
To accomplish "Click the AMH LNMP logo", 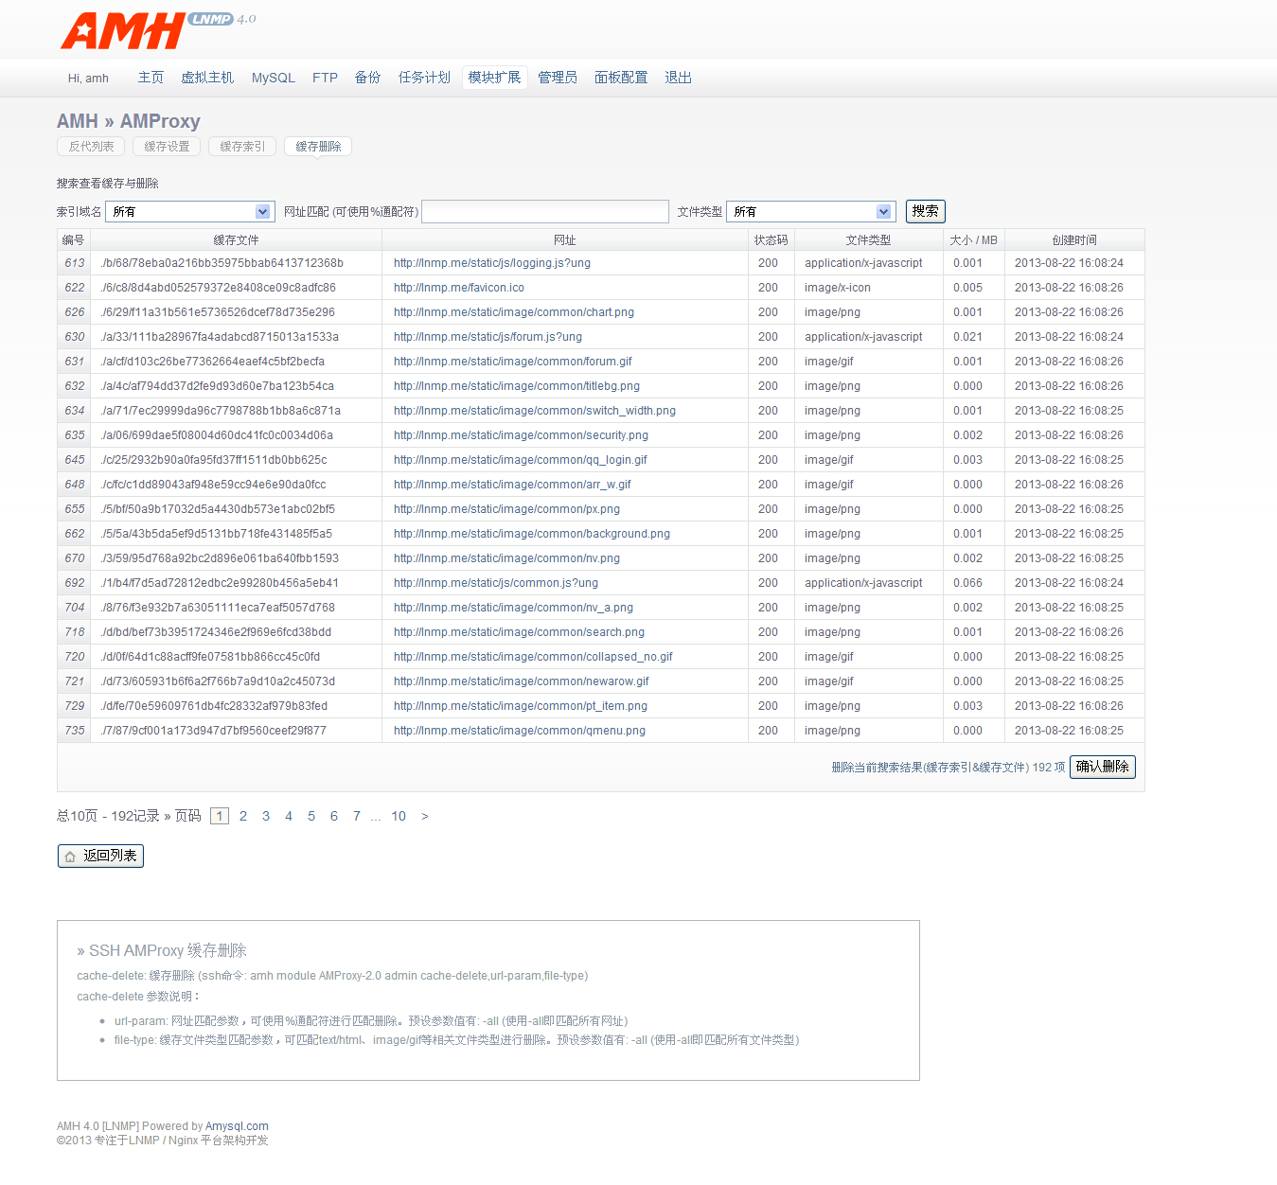I will (x=156, y=30).
